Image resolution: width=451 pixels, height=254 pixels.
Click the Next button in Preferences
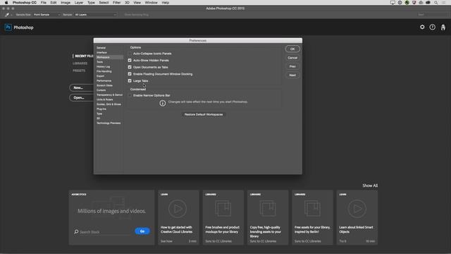[x=292, y=75]
